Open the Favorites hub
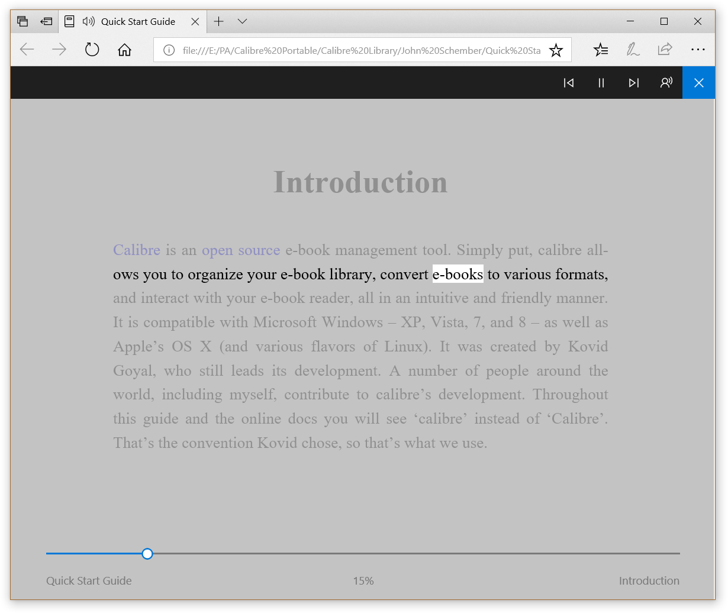728x613 pixels. click(x=601, y=50)
